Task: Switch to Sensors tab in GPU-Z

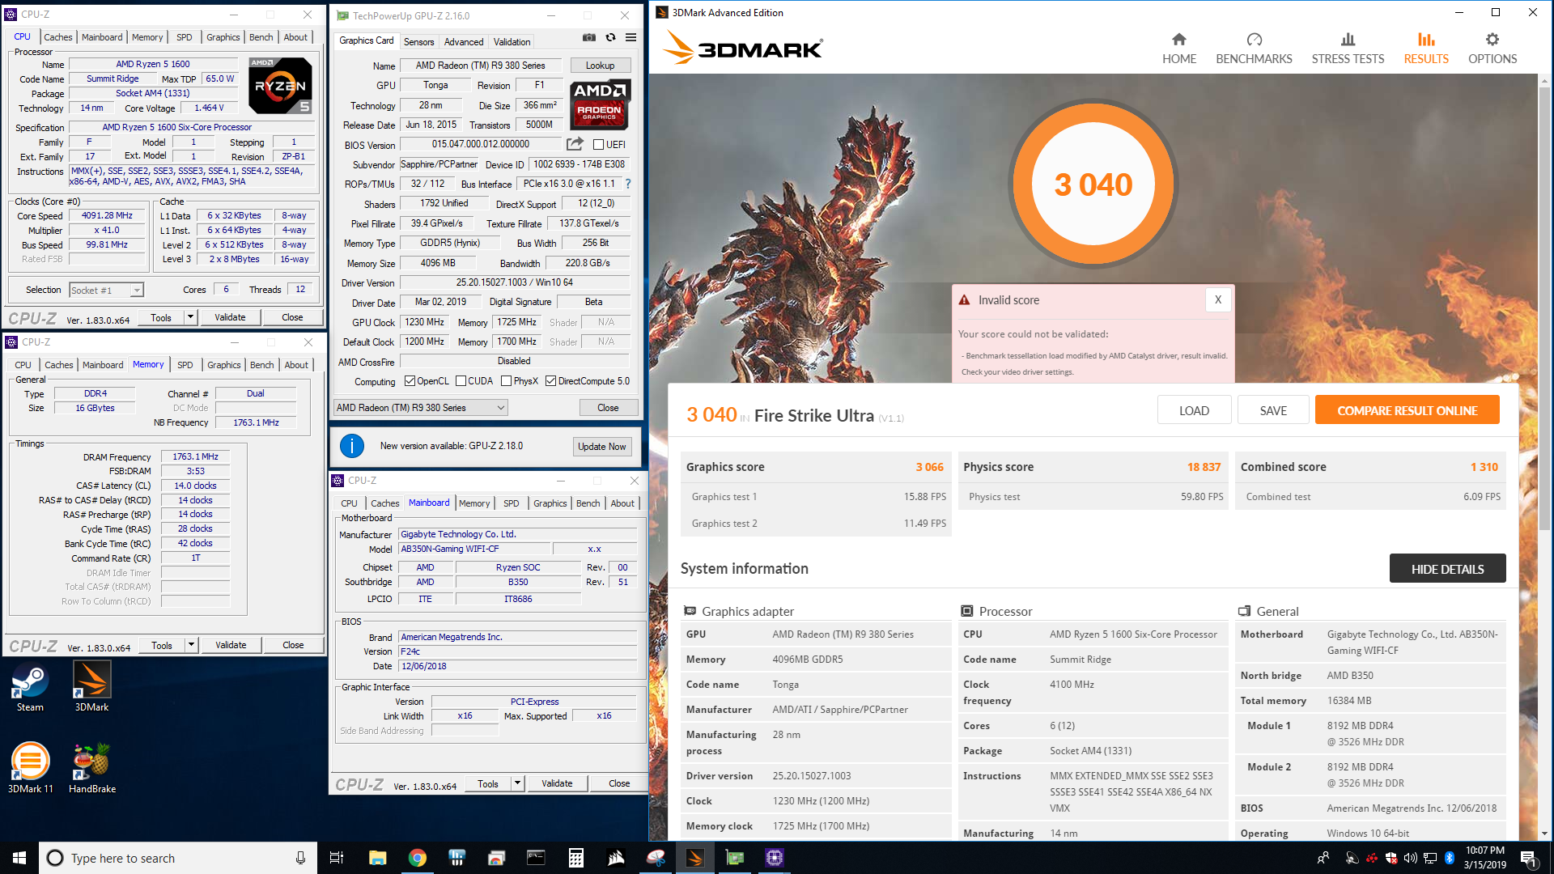Action: pos(419,42)
